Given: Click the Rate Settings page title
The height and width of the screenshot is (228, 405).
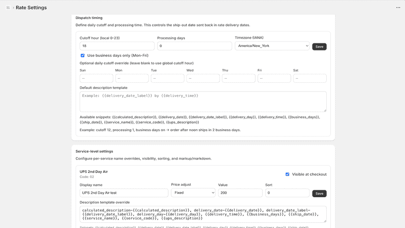Looking at the screenshot, I should pyautogui.click(x=31, y=8).
